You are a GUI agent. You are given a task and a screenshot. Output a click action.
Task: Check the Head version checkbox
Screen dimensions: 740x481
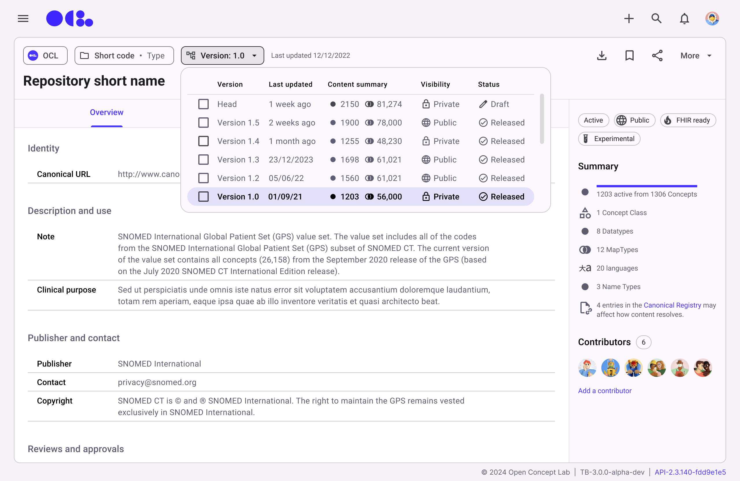tap(203, 104)
